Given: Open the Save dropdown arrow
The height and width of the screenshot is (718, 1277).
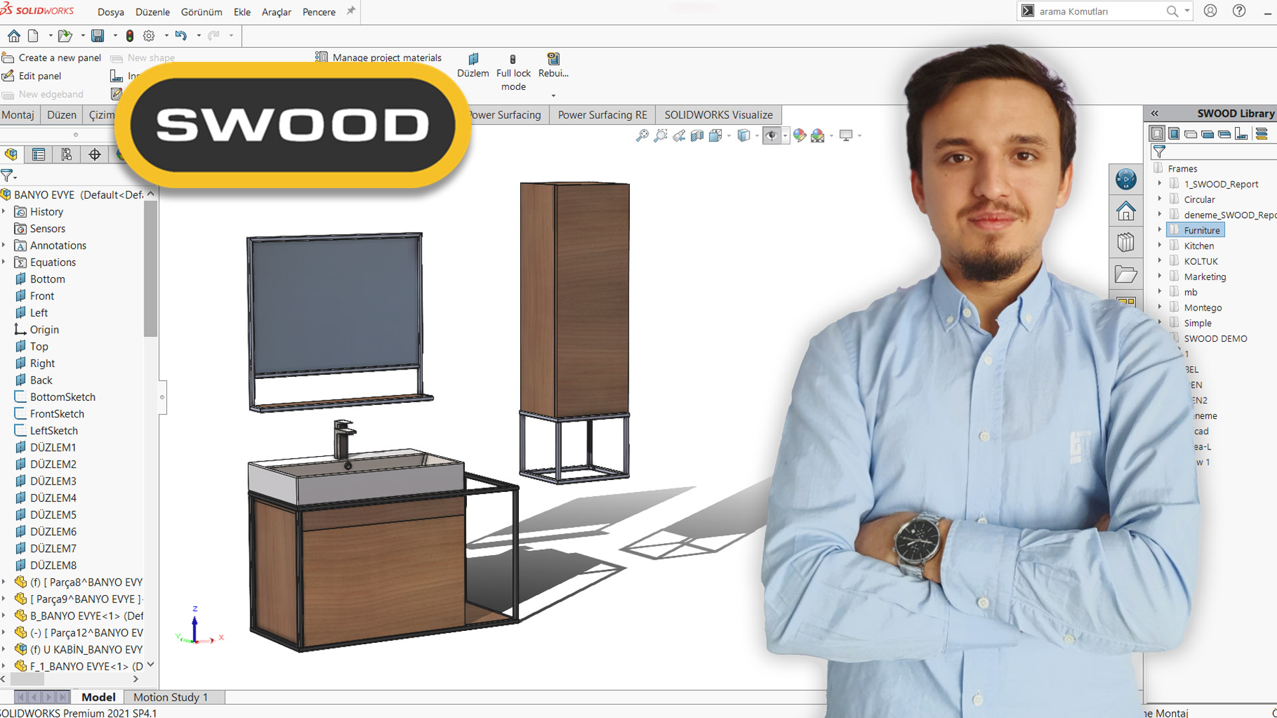Looking at the screenshot, I should 115,36.
